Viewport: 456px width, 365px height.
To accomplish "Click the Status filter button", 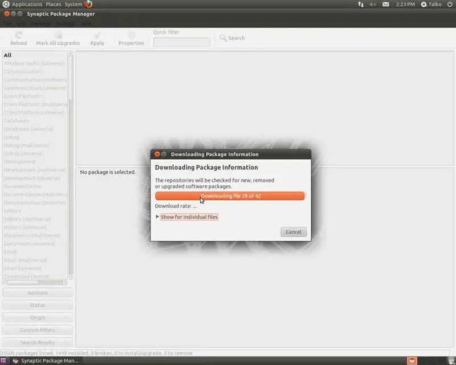I will [x=38, y=305].
